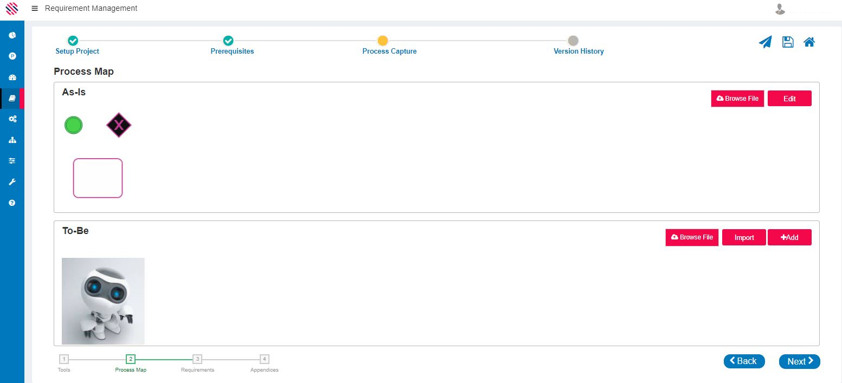This screenshot has height=383, width=842.
Task: Click the floppy disk save icon
Action: pos(788,42)
